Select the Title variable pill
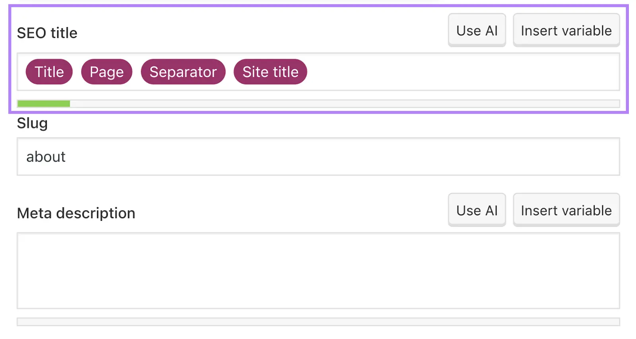The height and width of the screenshot is (339, 636). point(49,72)
